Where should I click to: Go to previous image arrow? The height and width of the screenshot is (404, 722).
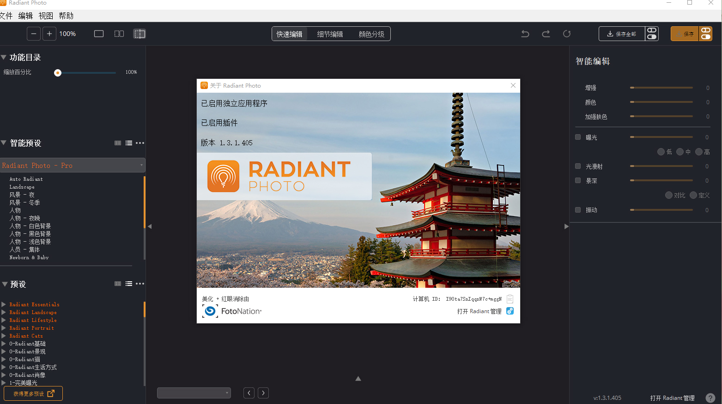[249, 393]
